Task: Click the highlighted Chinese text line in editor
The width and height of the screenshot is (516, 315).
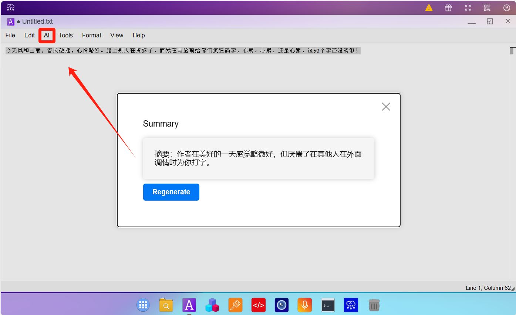Action: click(x=182, y=51)
